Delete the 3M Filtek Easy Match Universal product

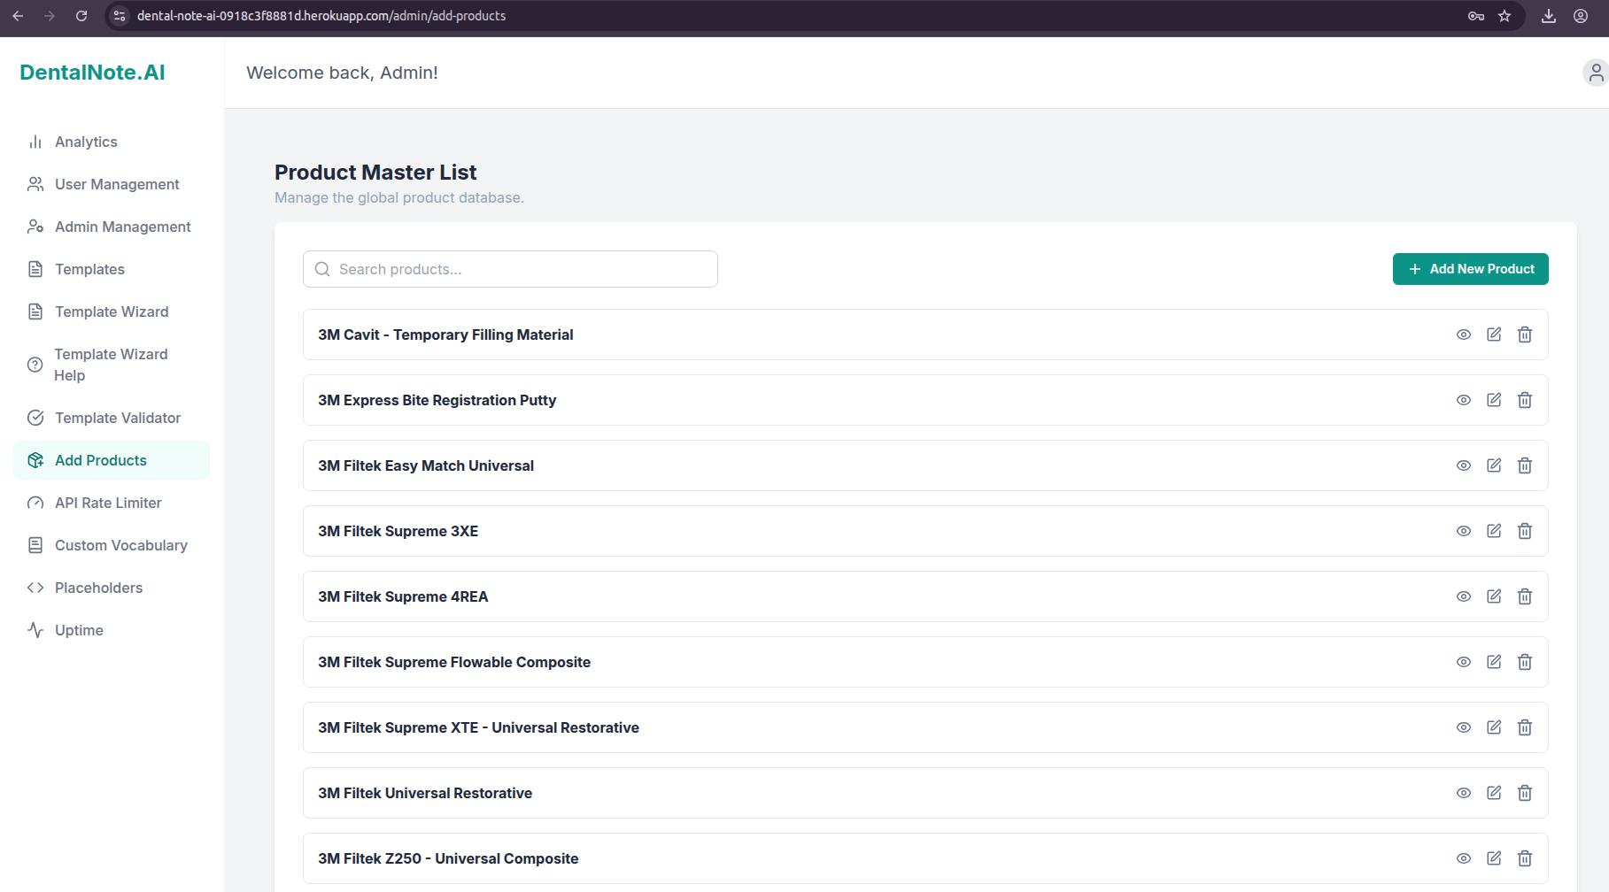pos(1525,465)
